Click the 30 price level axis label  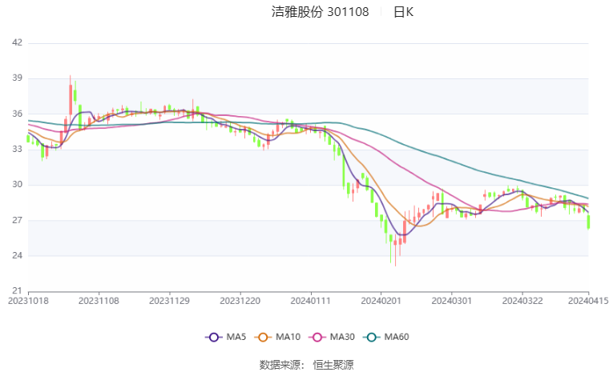pos(16,185)
